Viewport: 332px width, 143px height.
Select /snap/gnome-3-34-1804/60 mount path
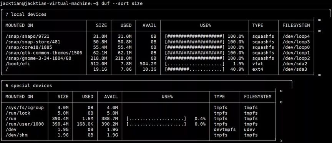[x=38, y=58]
